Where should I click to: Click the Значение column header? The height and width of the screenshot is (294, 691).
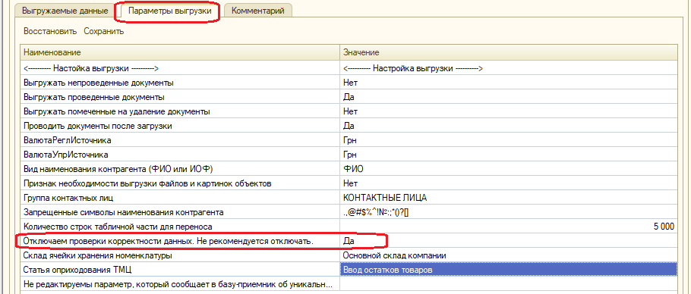(509, 52)
